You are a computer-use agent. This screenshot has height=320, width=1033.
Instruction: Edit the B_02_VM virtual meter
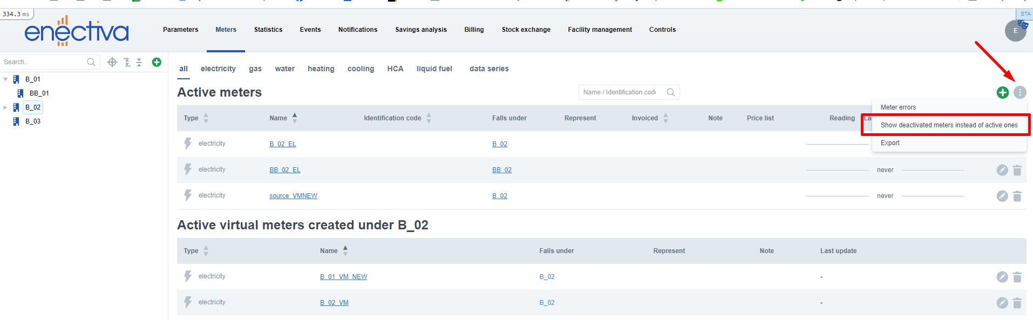pyautogui.click(x=1002, y=303)
